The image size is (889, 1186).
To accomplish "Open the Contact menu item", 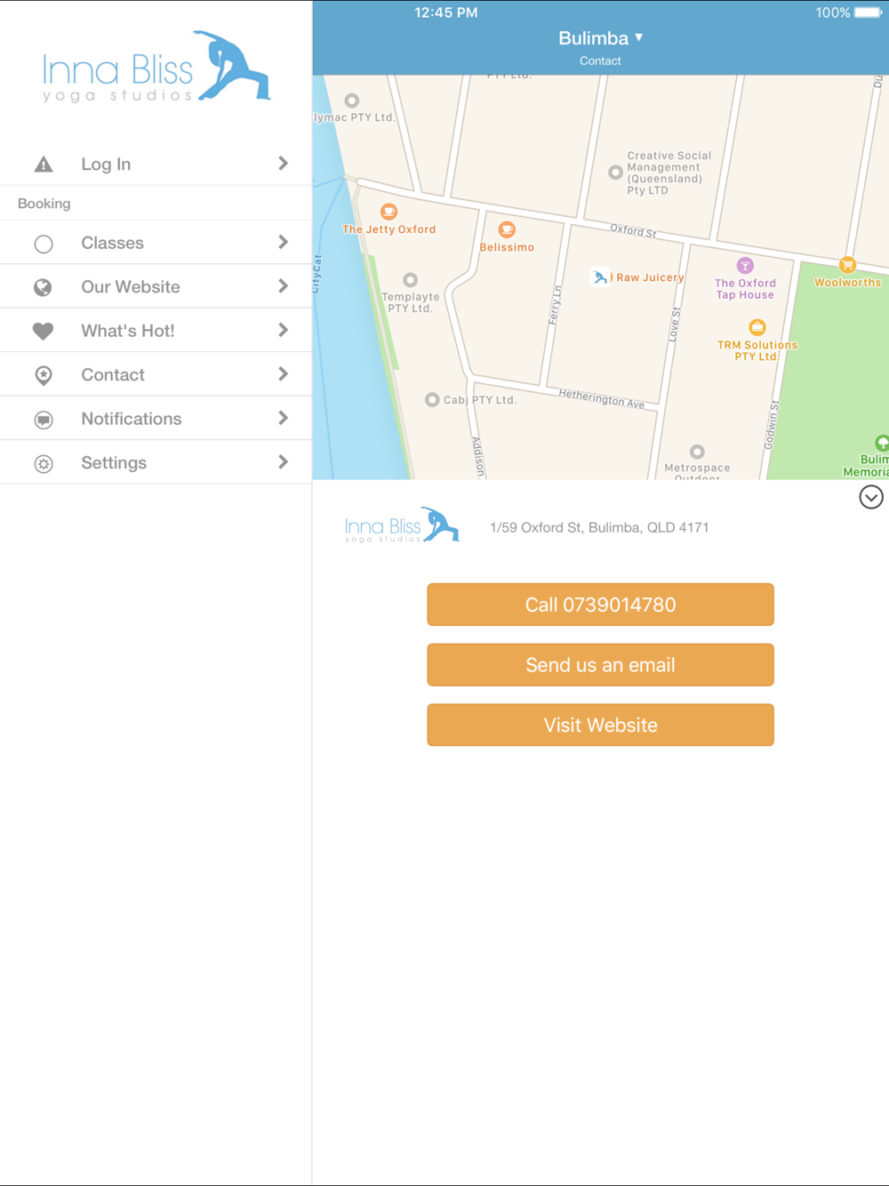I will coord(156,374).
